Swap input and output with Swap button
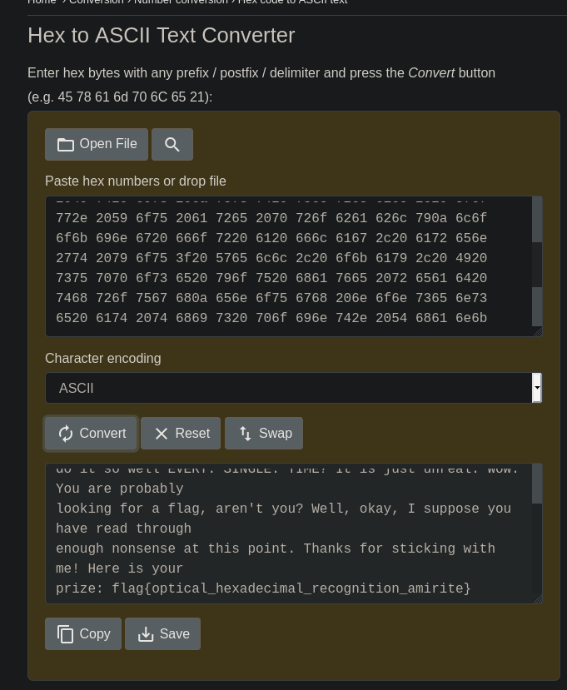 pos(264,434)
